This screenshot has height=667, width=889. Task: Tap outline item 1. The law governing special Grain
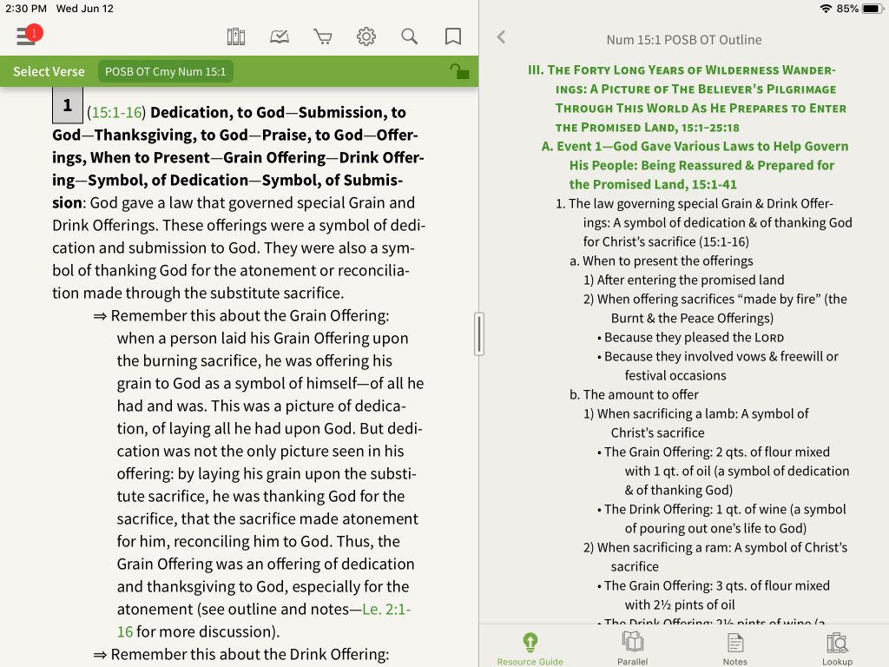pyautogui.click(x=703, y=222)
